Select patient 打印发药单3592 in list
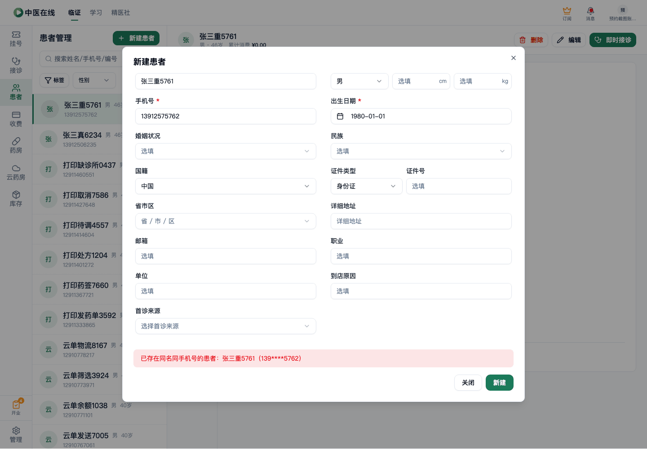The width and height of the screenshot is (647, 449). click(77, 319)
